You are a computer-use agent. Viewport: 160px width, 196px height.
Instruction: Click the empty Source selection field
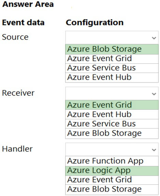[x=112, y=37]
